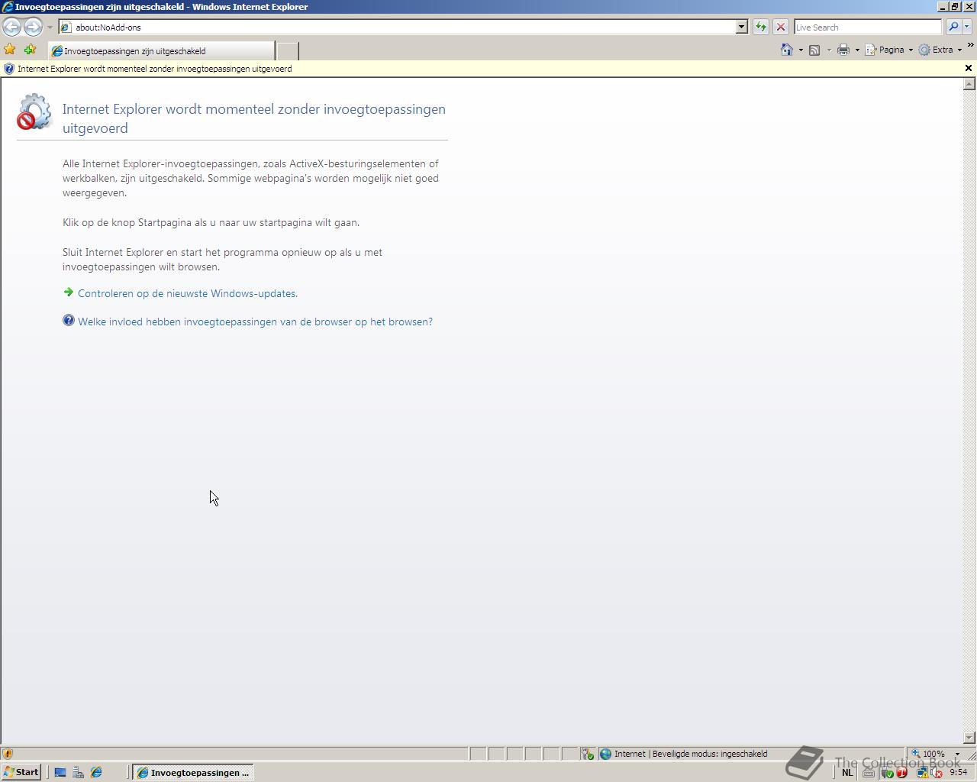This screenshot has height=782, width=977.
Task: Select the Invoegtoepassingen zijn uitgeschakeld tab
Action: point(161,51)
